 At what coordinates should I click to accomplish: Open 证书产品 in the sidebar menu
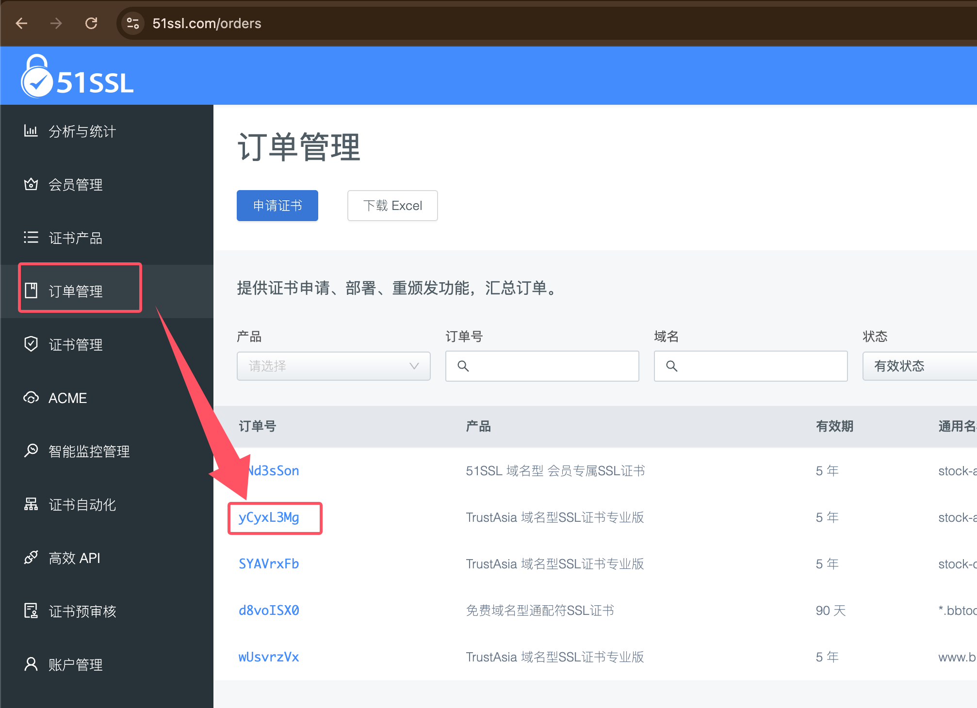click(x=75, y=238)
